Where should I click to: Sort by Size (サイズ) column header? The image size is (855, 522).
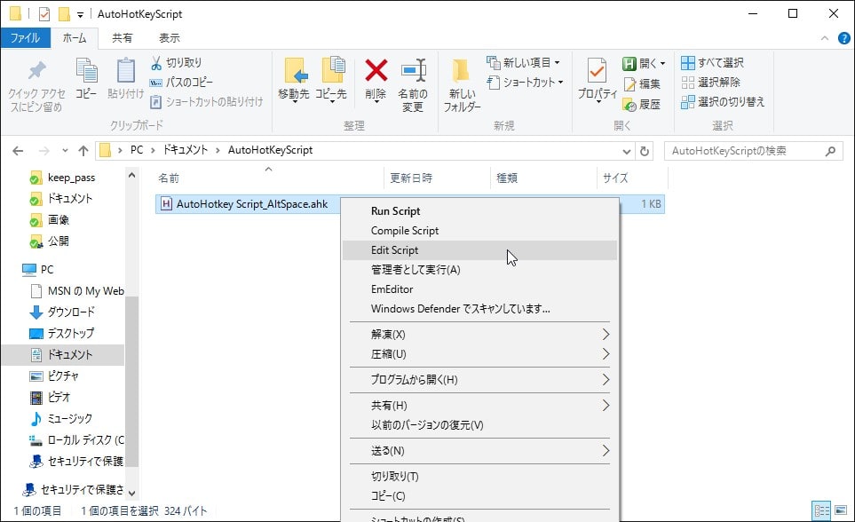pyautogui.click(x=632, y=178)
